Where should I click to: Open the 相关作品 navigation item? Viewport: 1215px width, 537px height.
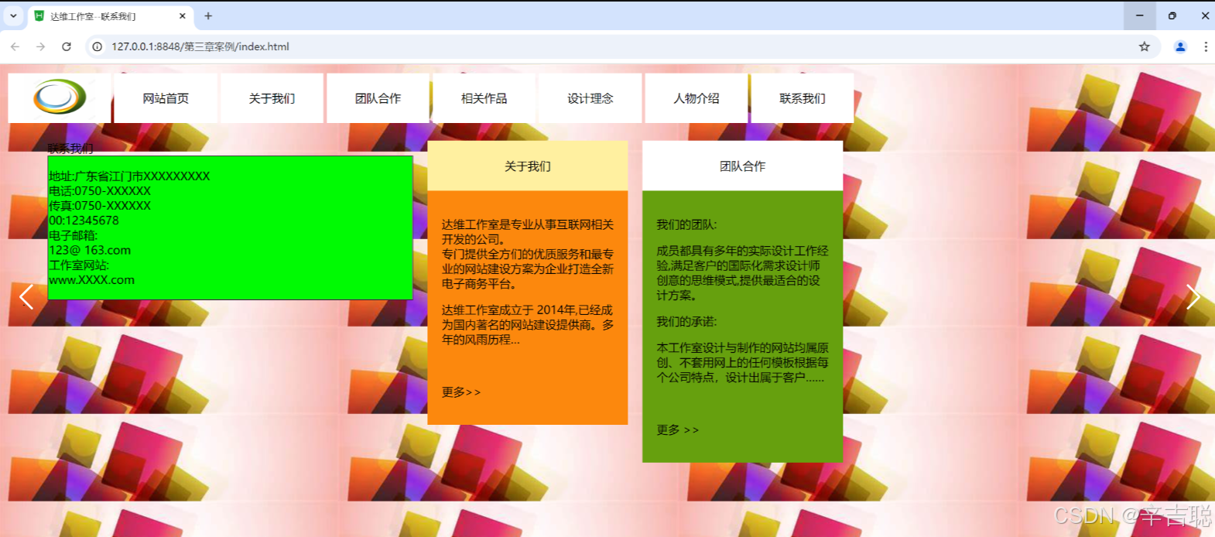click(x=484, y=98)
